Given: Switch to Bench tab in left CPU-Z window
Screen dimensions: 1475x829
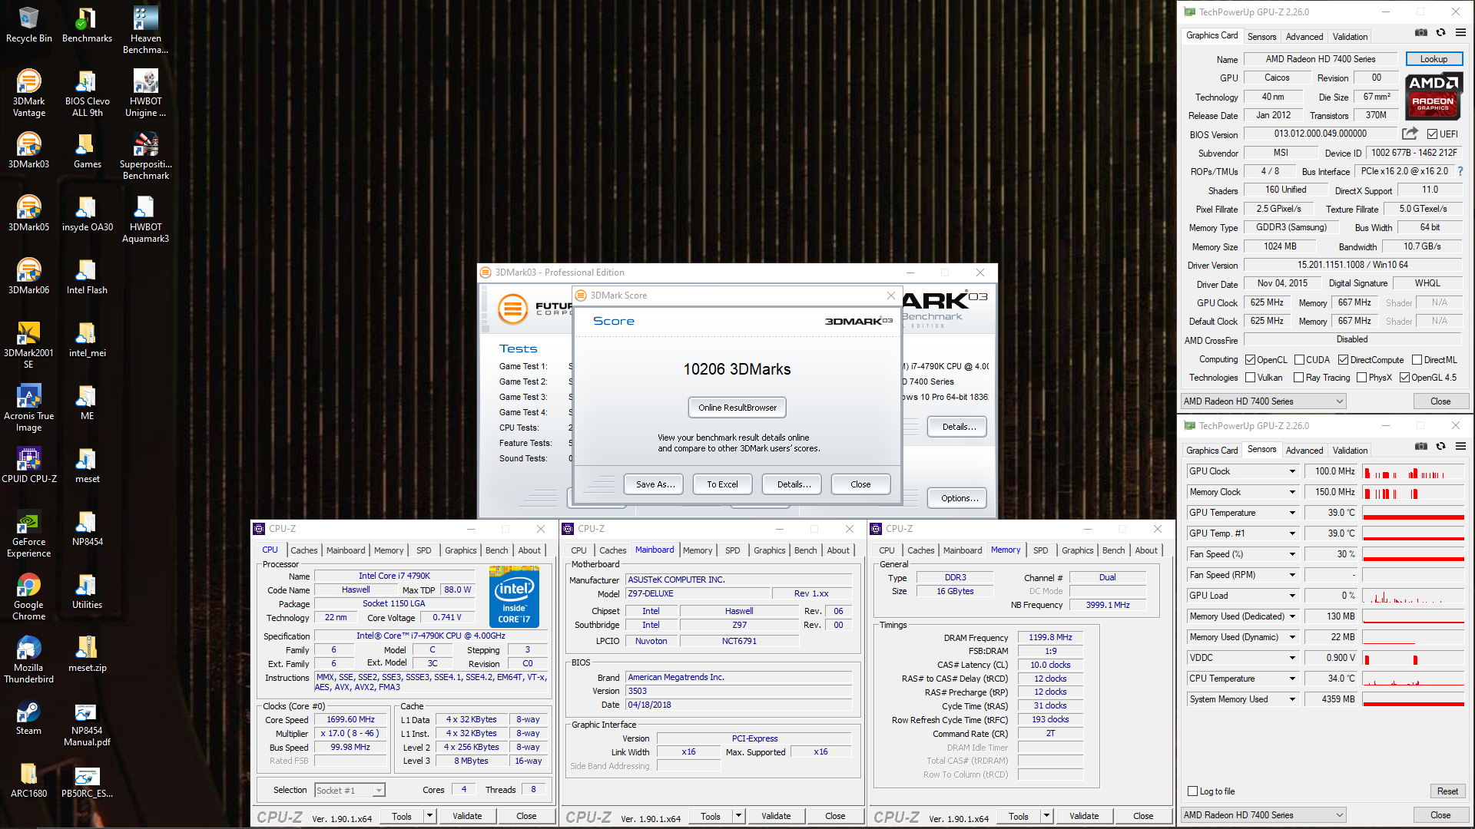Looking at the screenshot, I should [x=496, y=550].
